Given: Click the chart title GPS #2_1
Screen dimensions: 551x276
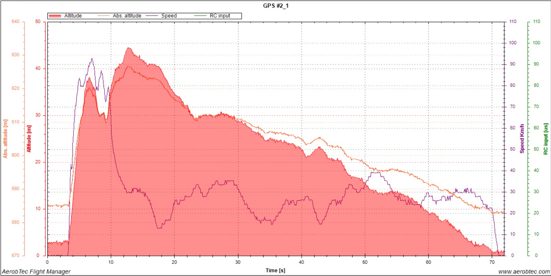Looking at the screenshot, I should [275, 6].
